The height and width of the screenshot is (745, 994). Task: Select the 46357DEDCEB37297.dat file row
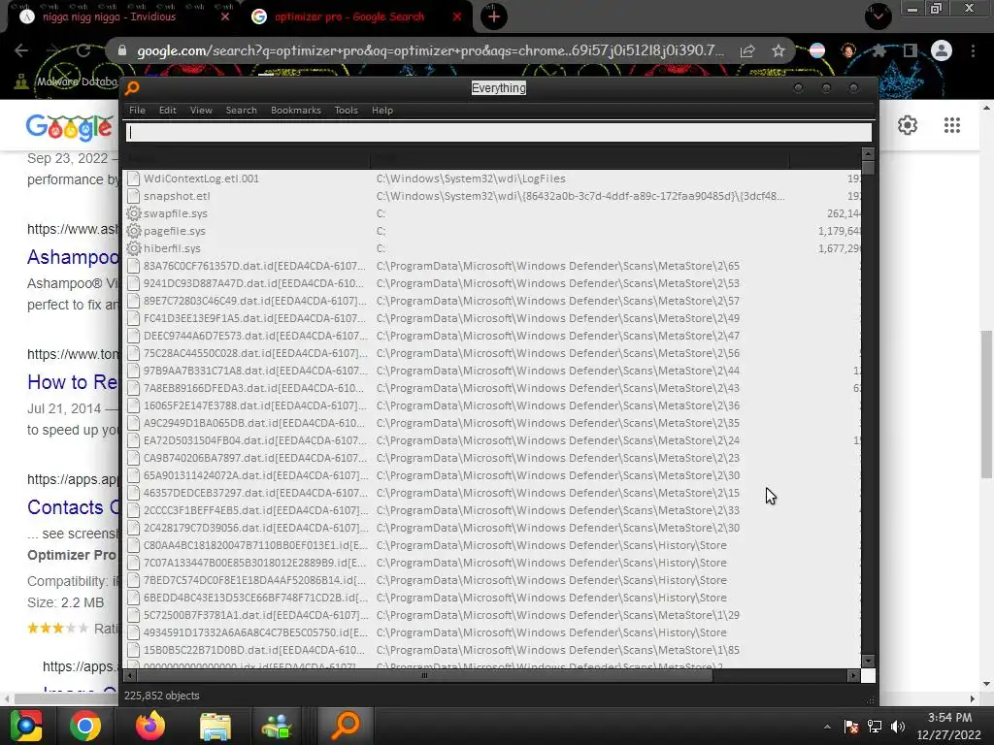(492, 493)
